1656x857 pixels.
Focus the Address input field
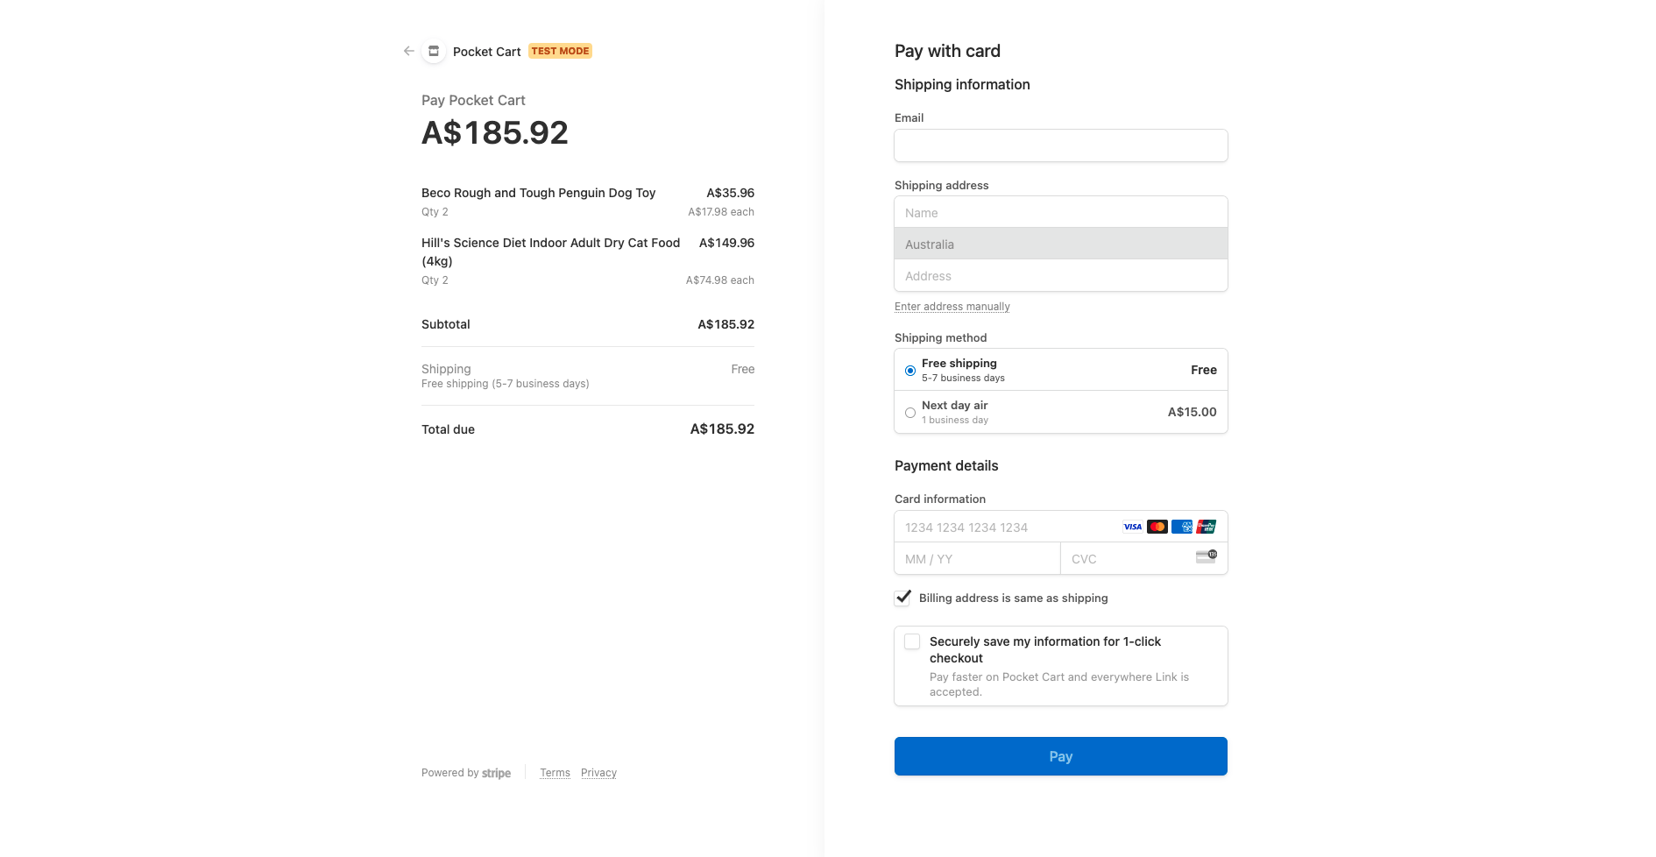coord(1061,276)
